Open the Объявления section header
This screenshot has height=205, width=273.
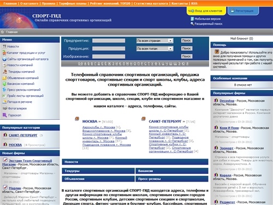[x=98, y=179]
